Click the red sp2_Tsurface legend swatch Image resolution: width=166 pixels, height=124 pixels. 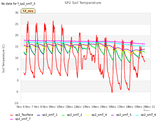(x=11, y=115)
